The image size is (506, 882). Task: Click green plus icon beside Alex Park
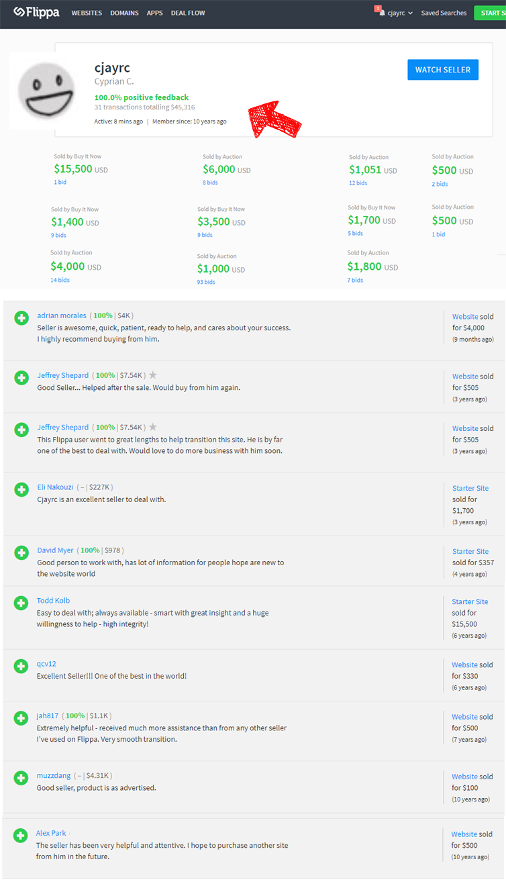click(21, 835)
